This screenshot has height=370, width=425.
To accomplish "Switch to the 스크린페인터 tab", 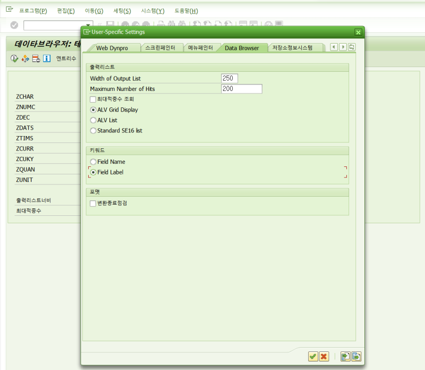I will [160, 48].
